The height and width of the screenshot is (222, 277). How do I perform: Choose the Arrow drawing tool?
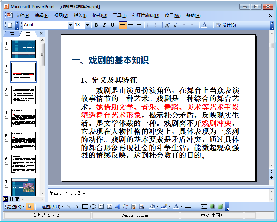point(77,206)
